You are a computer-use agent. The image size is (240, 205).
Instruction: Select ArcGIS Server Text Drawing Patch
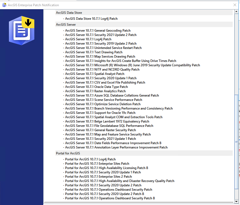93,52
